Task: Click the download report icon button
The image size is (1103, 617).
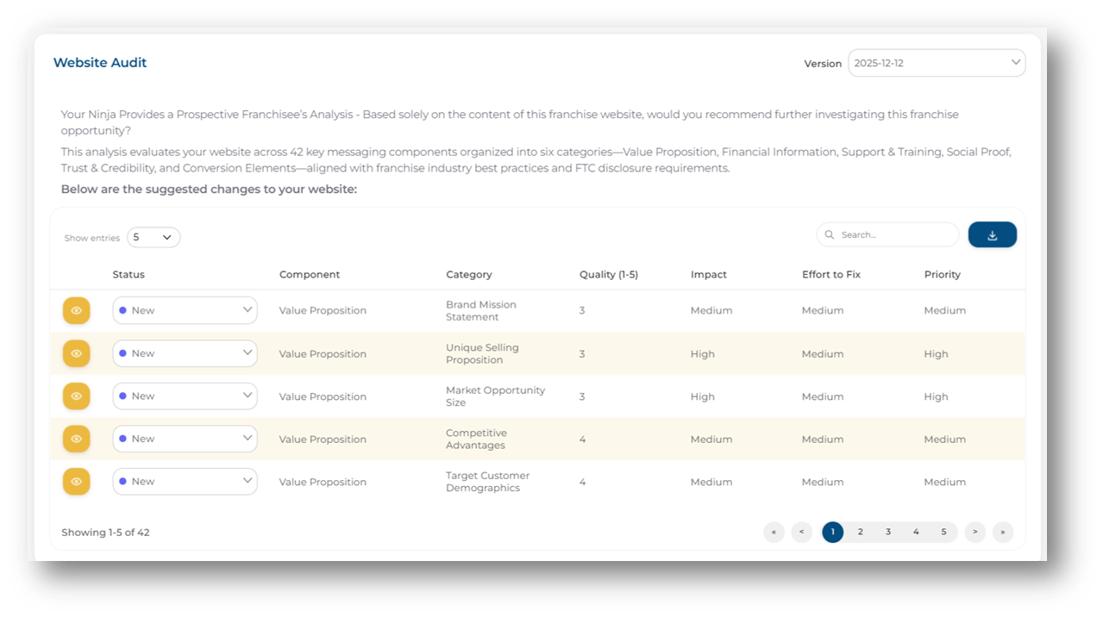Action: (x=992, y=235)
